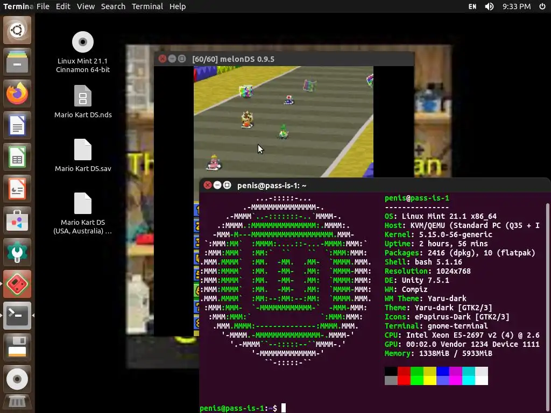The height and width of the screenshot is (413, 551).
Task: Click the green Yoshi kart in melonDS
Action: pos(283,131)
